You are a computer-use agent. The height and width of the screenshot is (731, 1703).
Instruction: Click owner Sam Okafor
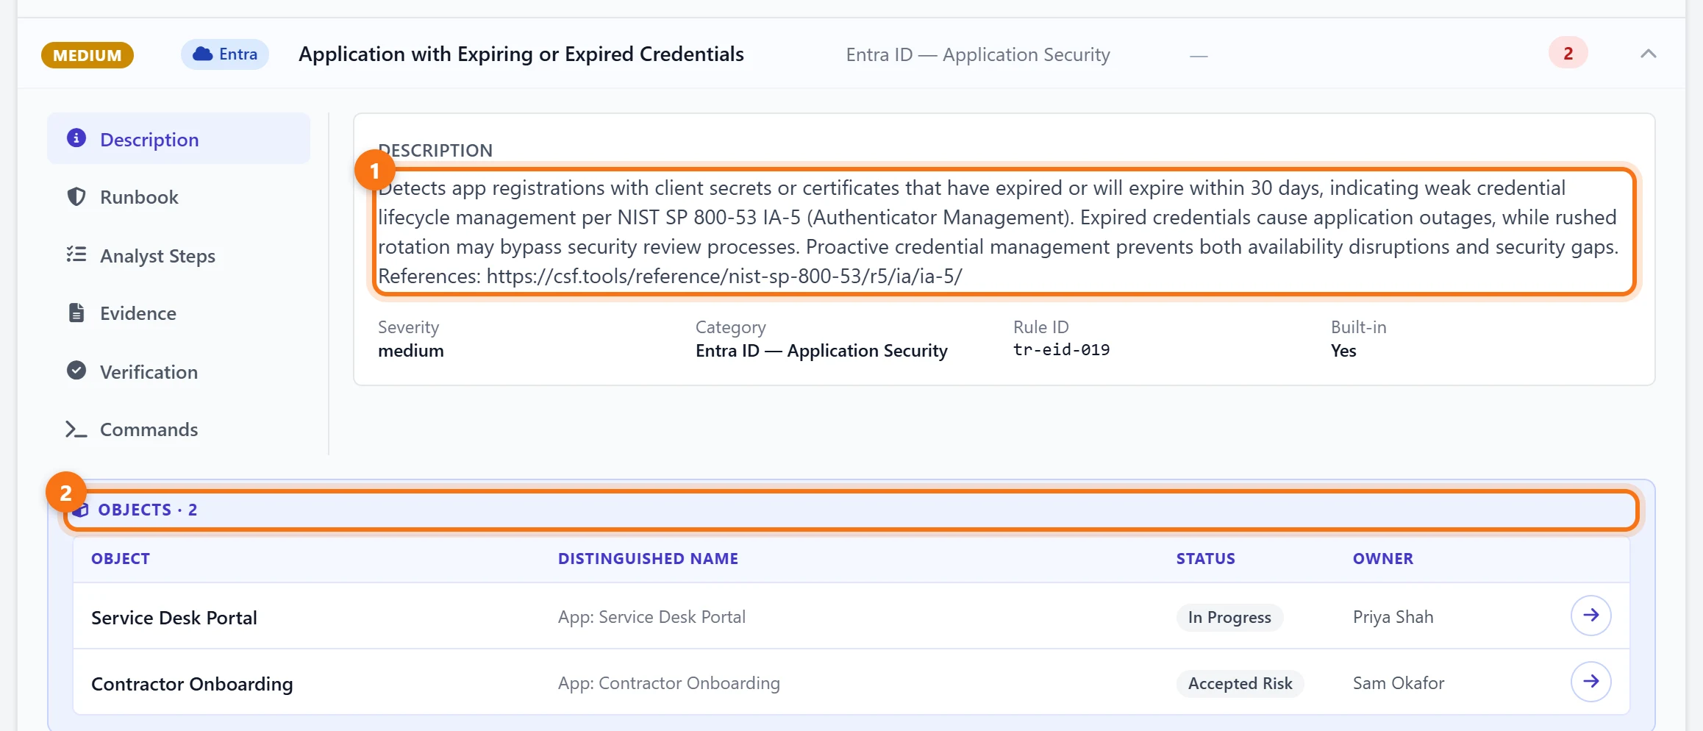tap(1399, 683)
